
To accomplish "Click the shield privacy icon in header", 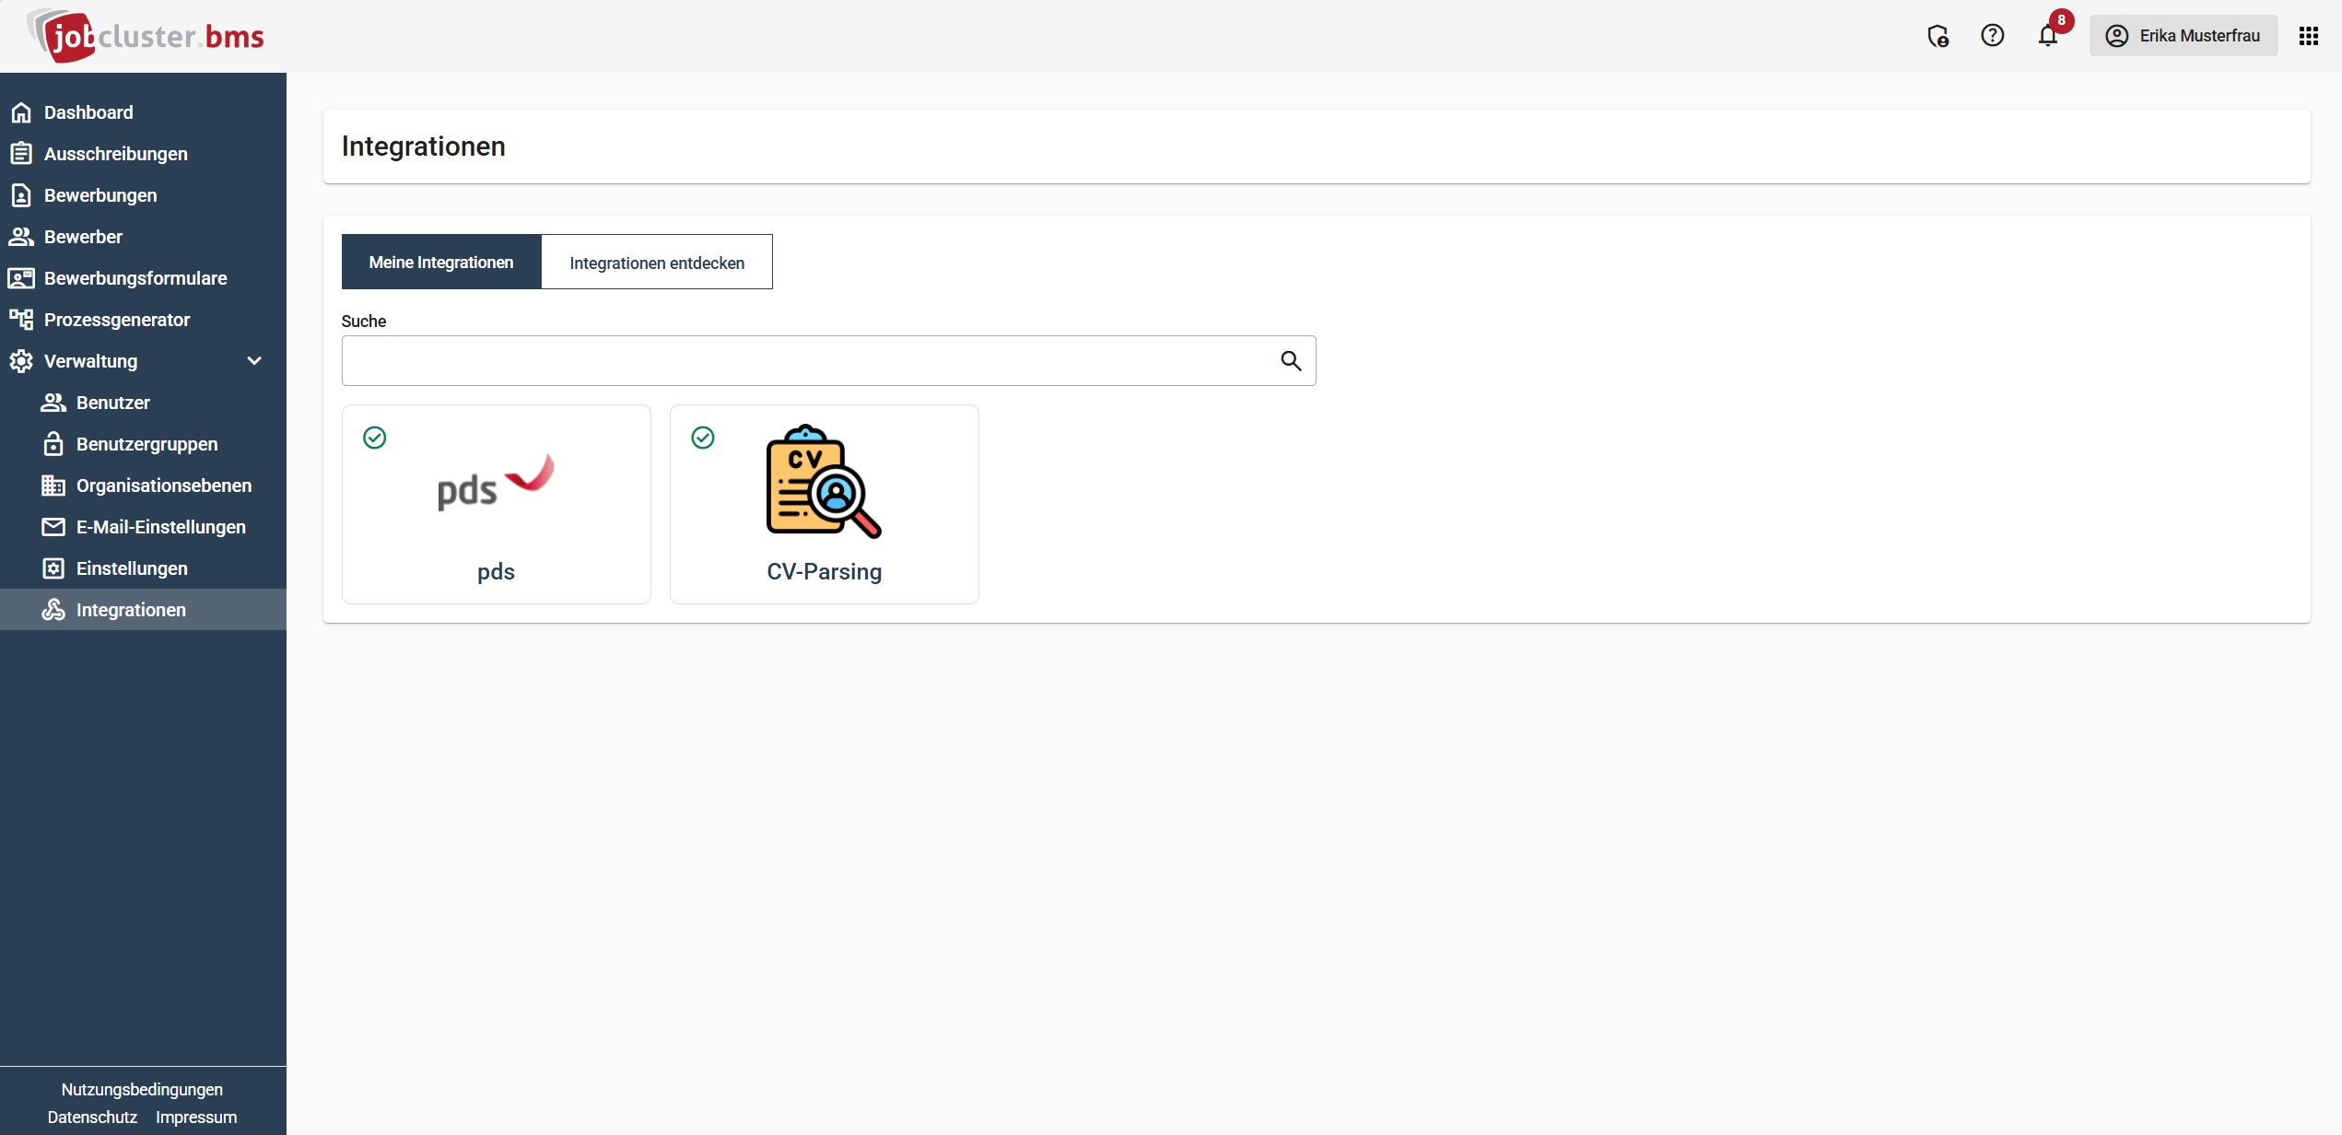I will (x=1938, y=36).
